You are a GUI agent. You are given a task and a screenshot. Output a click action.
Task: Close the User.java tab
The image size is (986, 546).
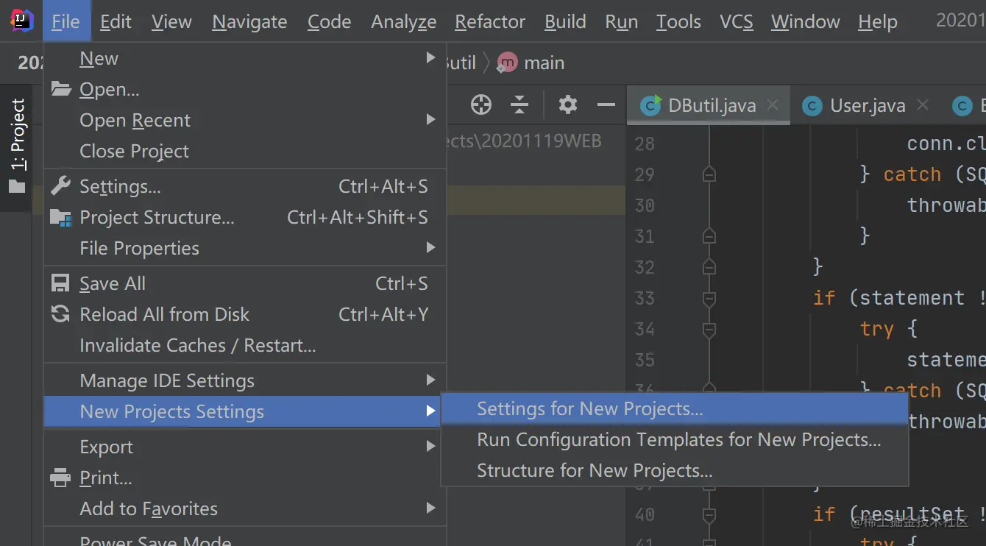click(923, 105)
